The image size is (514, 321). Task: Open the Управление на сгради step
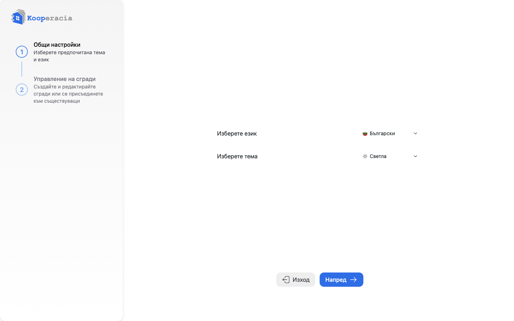pyautogui.click(x=65, y=79)
